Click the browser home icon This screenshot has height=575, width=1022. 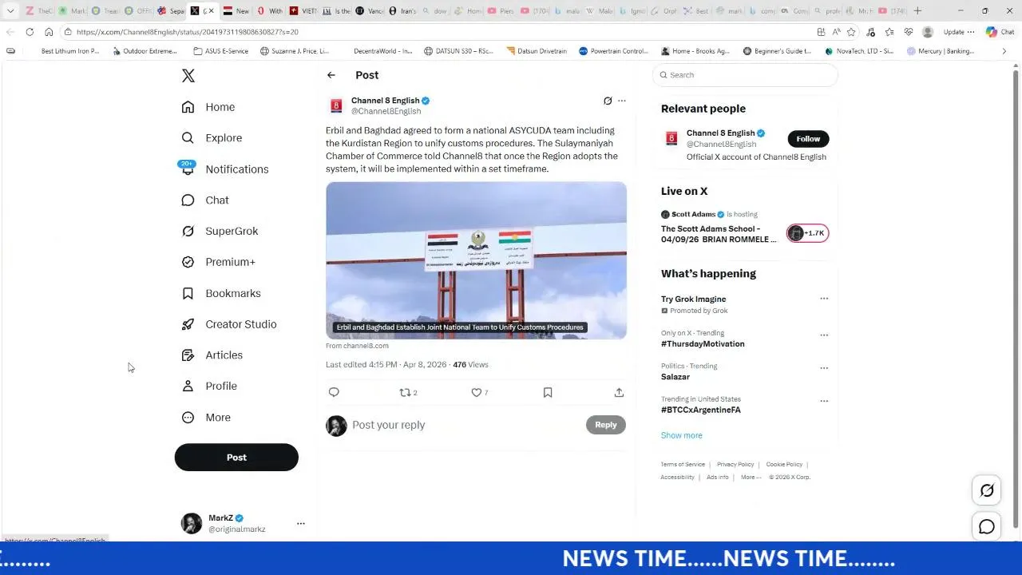49,32
